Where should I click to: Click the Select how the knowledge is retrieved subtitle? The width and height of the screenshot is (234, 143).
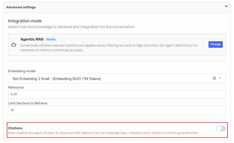(72, 27)
